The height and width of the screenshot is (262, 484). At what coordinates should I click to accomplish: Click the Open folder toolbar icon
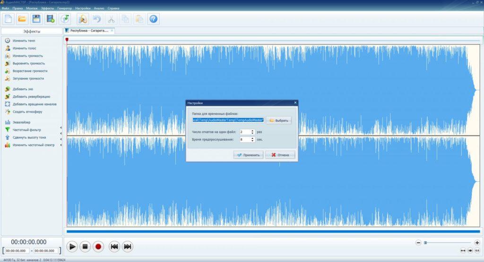coord(22,19)
